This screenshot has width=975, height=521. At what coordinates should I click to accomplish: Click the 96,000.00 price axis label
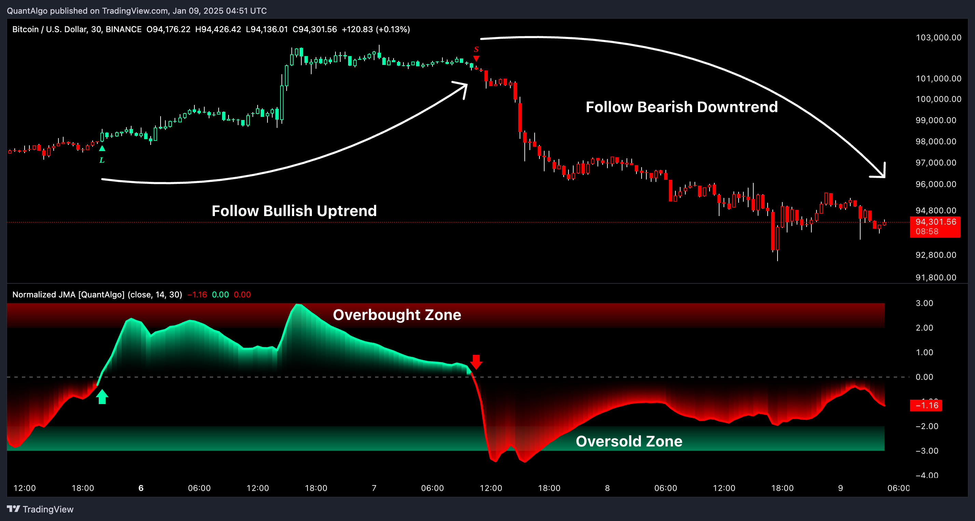coord(936,184)
